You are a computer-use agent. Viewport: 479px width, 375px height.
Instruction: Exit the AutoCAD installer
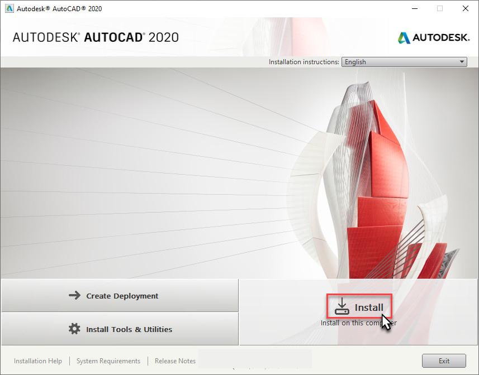coord(444,360)
